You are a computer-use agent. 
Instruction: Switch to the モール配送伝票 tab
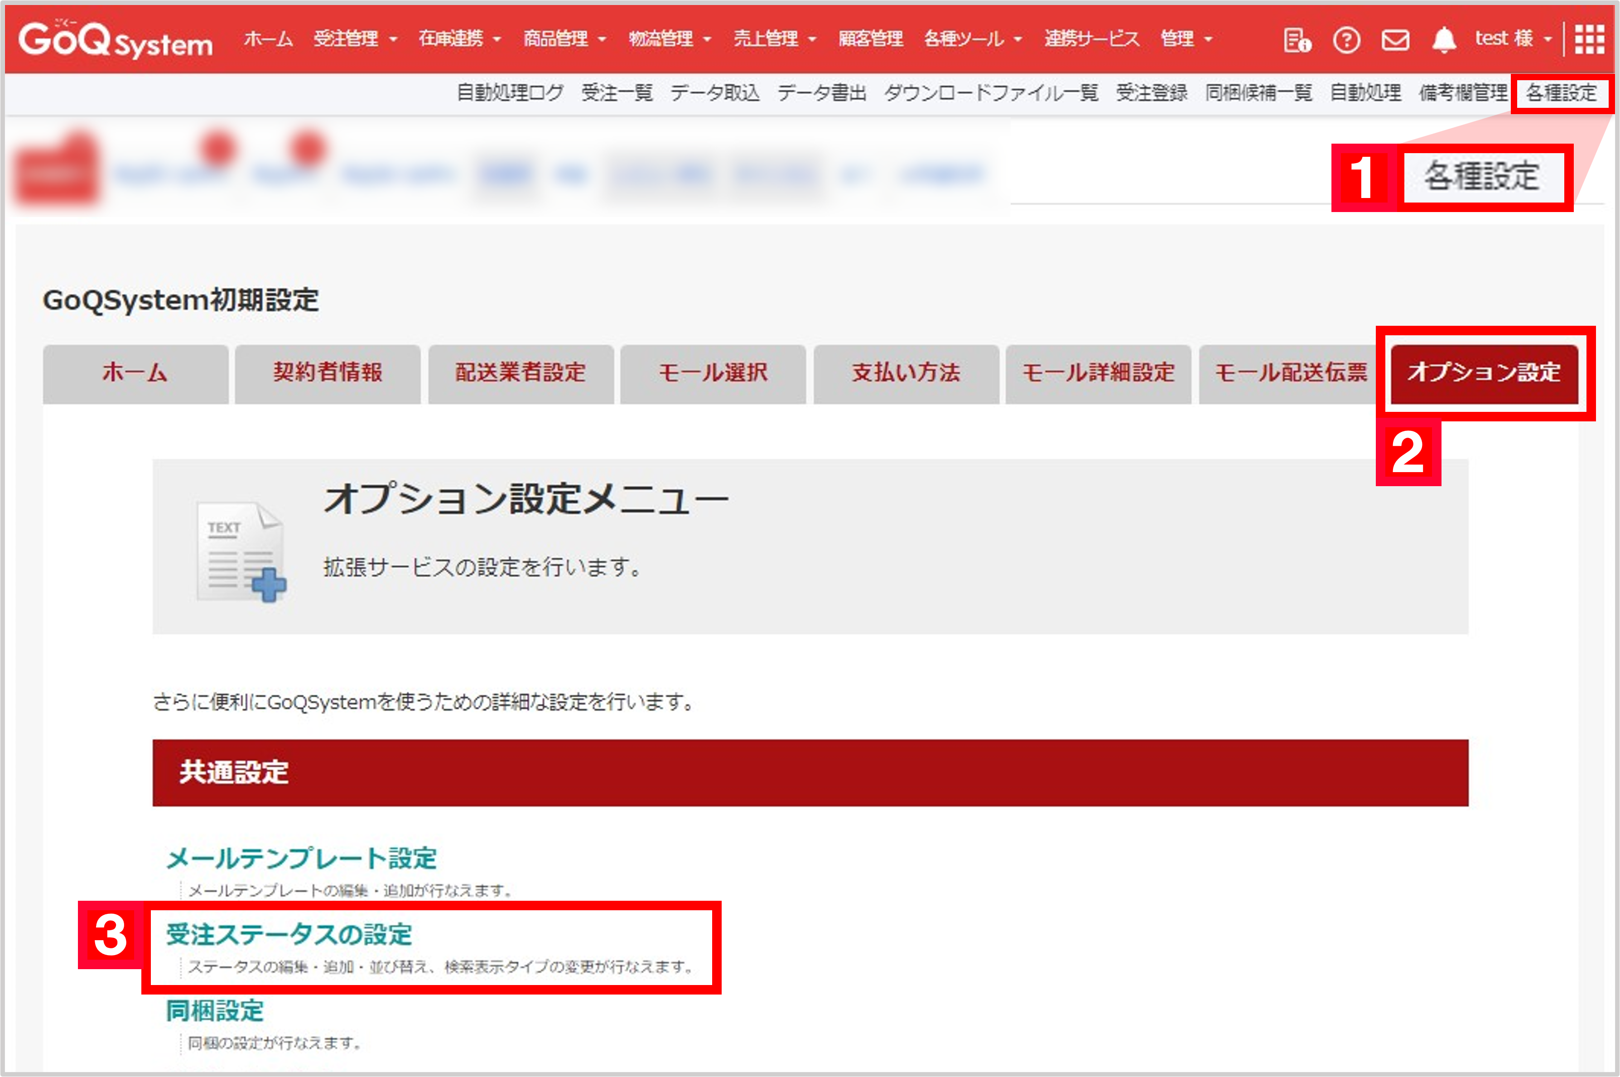coord(1291,374)
